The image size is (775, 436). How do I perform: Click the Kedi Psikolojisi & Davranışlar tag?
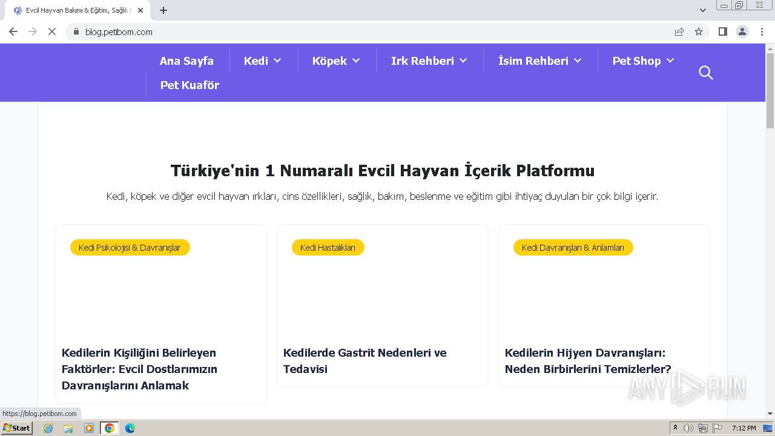130,247
